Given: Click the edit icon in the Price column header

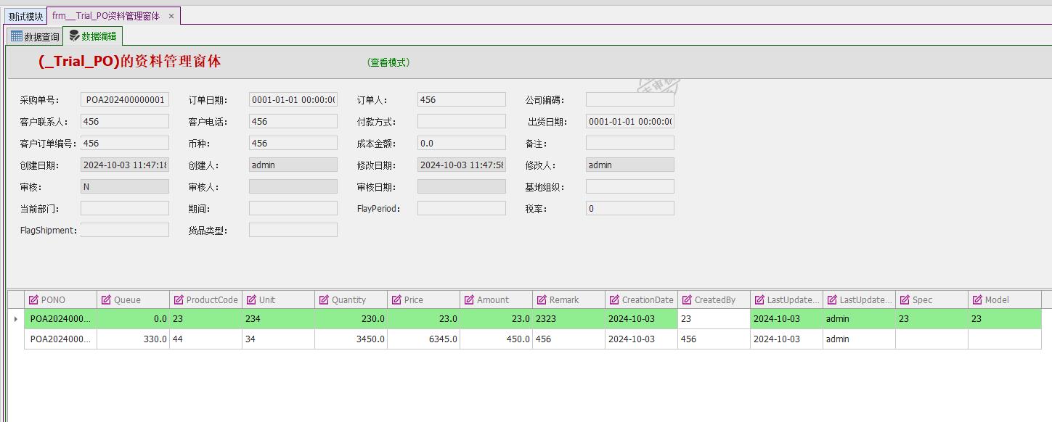Looking at the screenshot, I should pos(396,299).
